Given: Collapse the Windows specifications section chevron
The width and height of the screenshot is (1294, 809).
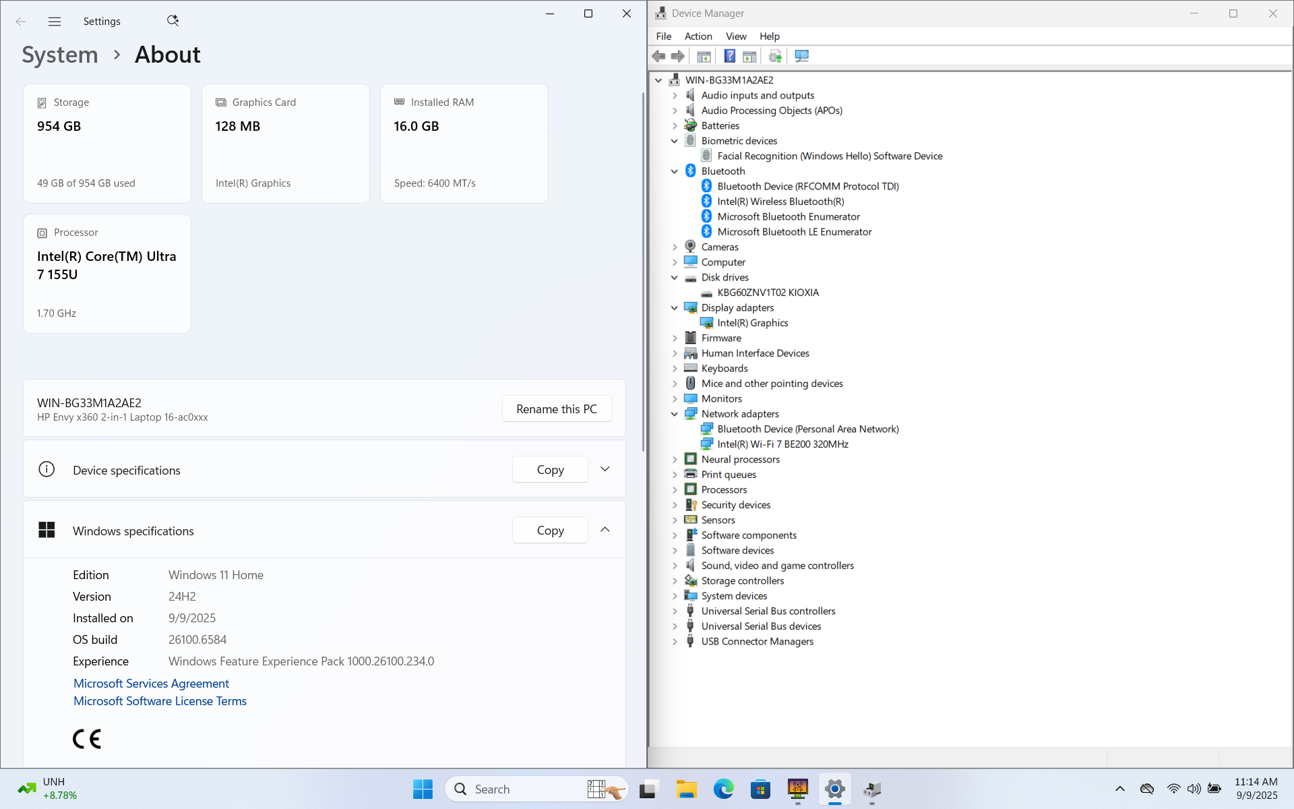Looking at the screenshot, I should coord(605,530).
